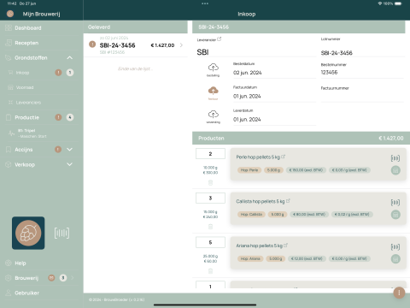Click the Hop: Callista tag
Viewport: 410px width, 308px height.
click(251, 214)
